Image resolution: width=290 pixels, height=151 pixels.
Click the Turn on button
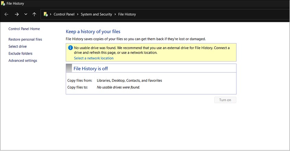225,100
